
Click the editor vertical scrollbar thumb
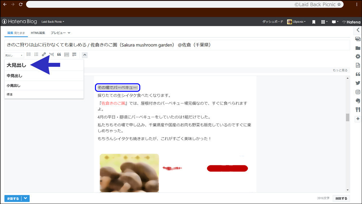348,117
